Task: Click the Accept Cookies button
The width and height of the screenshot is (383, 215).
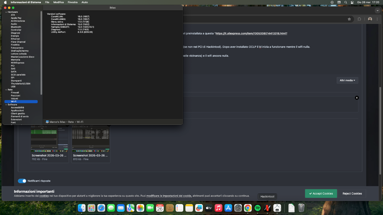Action: pos(321,193)
